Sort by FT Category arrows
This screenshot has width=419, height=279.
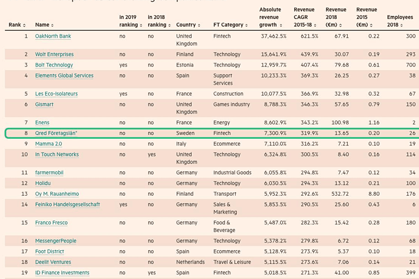pyautogui.click(x=246, y=25)
